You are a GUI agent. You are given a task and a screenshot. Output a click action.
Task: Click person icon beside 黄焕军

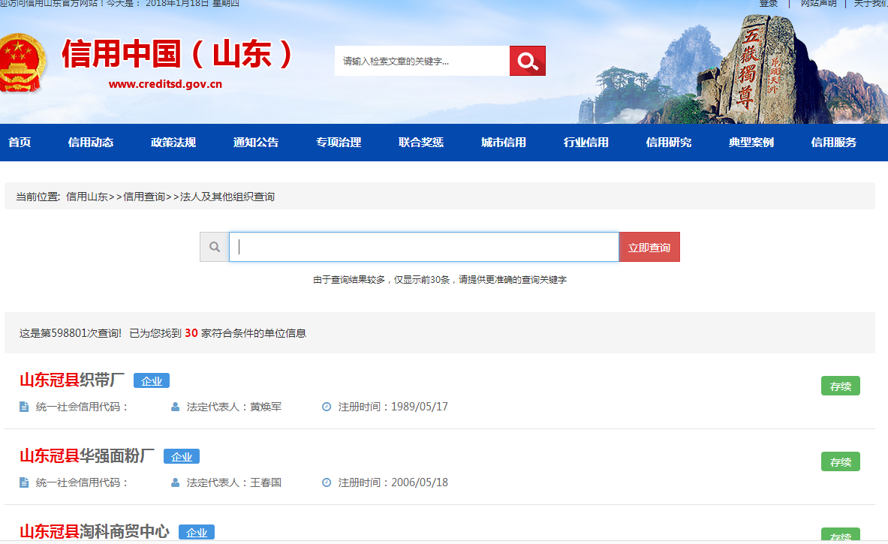(175, 407)
